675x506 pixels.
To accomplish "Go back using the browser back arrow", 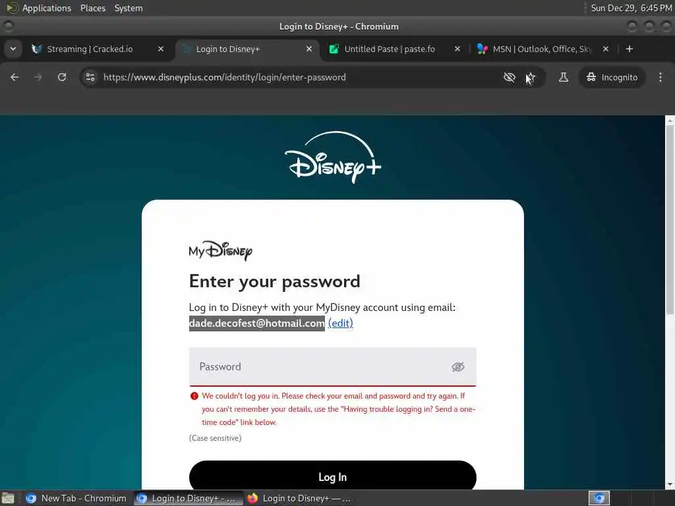I will coord(15,77).
